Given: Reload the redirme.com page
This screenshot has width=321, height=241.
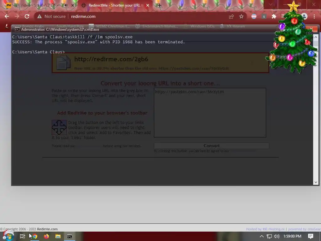Looking at the screenshot, I should [27, 16].
